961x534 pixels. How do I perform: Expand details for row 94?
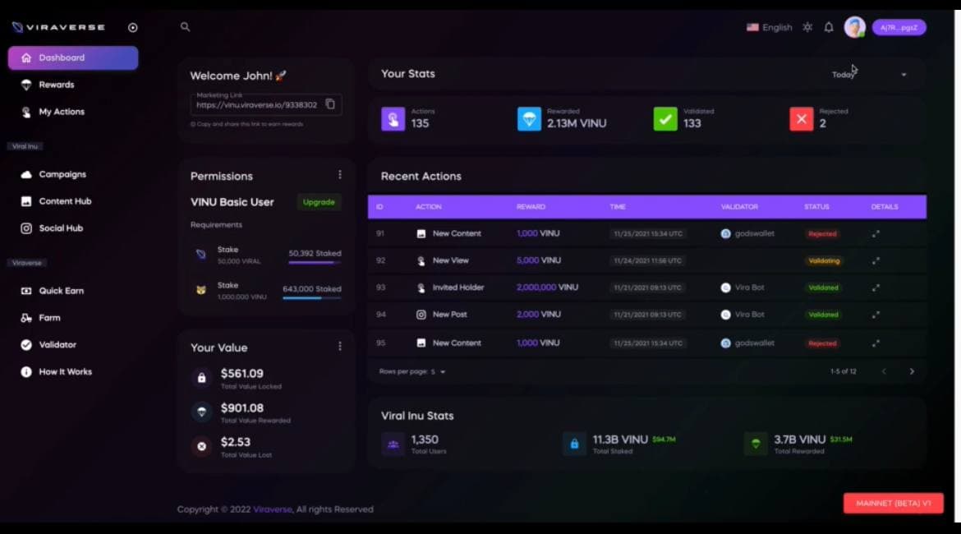point(876,315)
